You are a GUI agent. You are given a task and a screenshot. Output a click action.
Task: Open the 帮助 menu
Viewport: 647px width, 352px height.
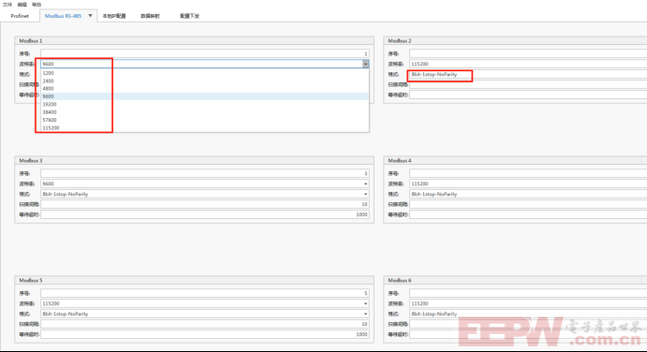[x=37, y=4]
